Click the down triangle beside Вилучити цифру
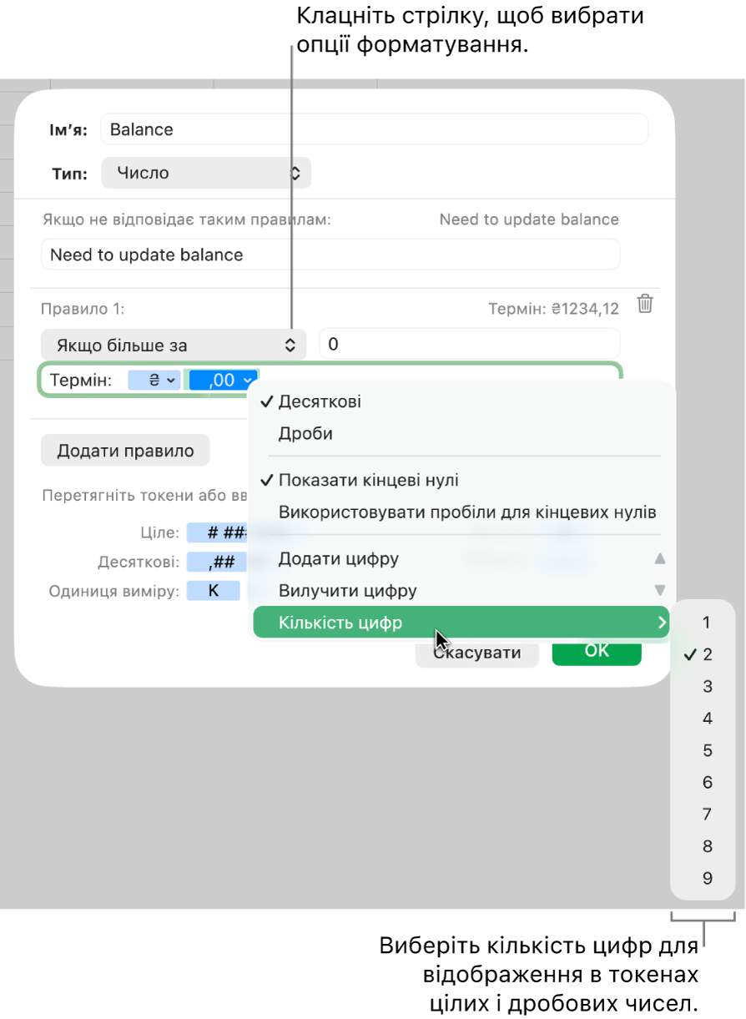Screen dimensions: 746x1019 660,591
